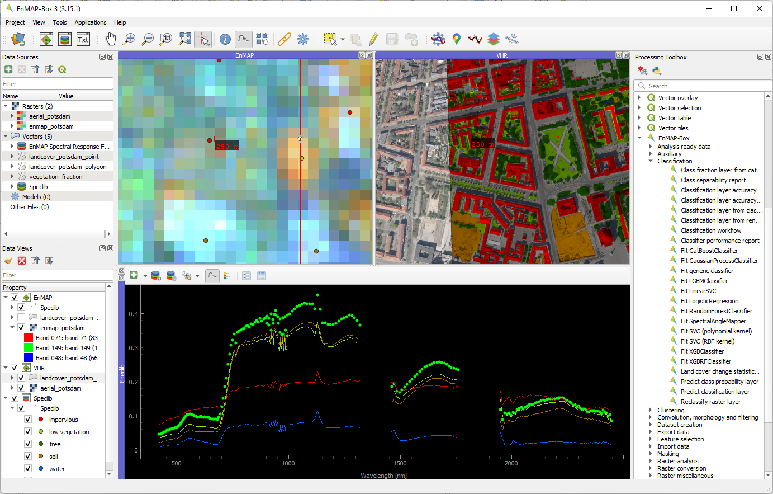Open the Help menu

[120, 22]
